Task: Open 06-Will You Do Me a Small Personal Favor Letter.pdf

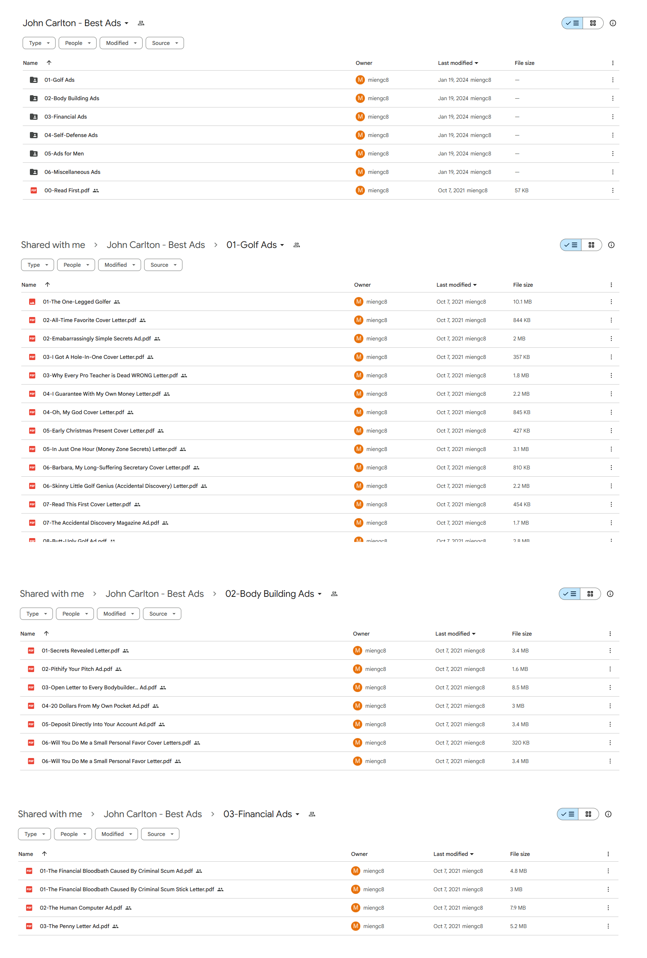Action: pyautogui.click(x=107, y=761)
